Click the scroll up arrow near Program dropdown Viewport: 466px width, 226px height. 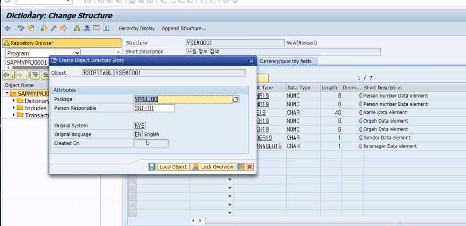point(118,52)
